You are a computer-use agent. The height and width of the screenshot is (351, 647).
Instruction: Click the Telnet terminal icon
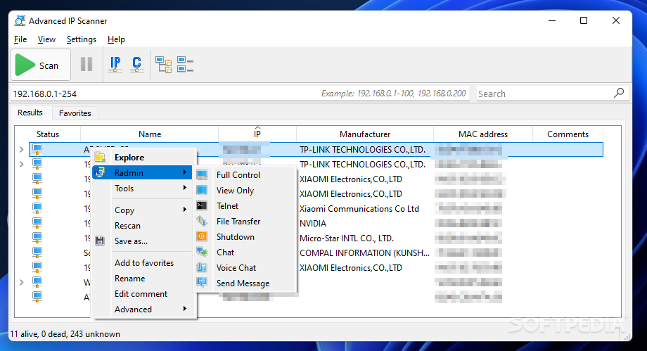tap(202, 205)
